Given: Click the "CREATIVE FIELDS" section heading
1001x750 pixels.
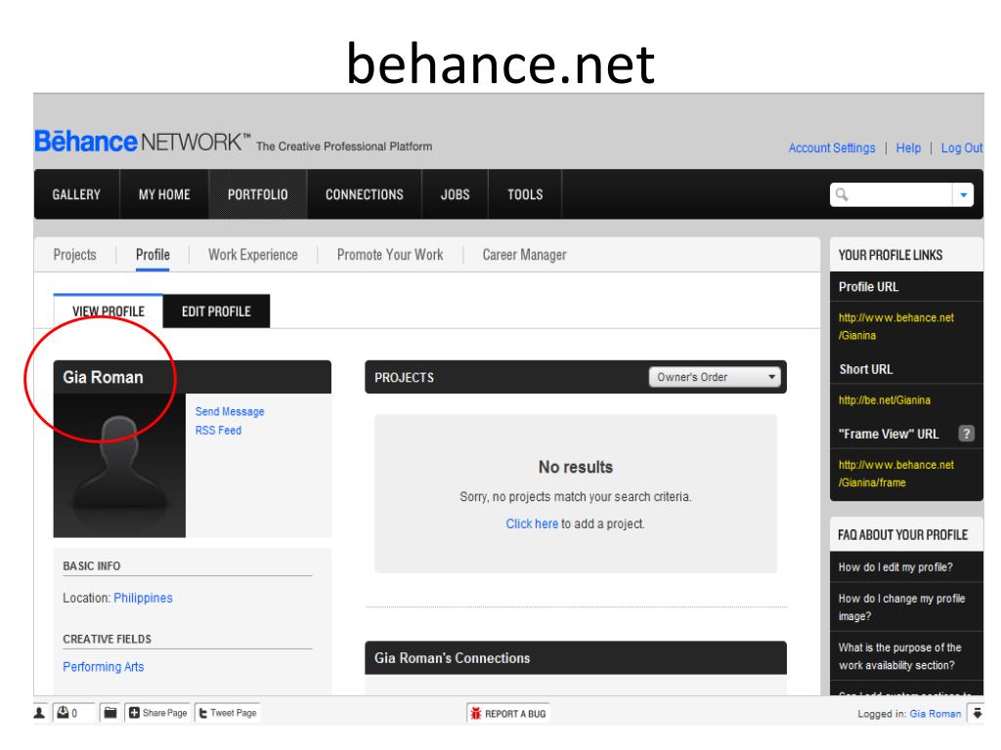Looking at the screenshot, I should pos(108,639).
